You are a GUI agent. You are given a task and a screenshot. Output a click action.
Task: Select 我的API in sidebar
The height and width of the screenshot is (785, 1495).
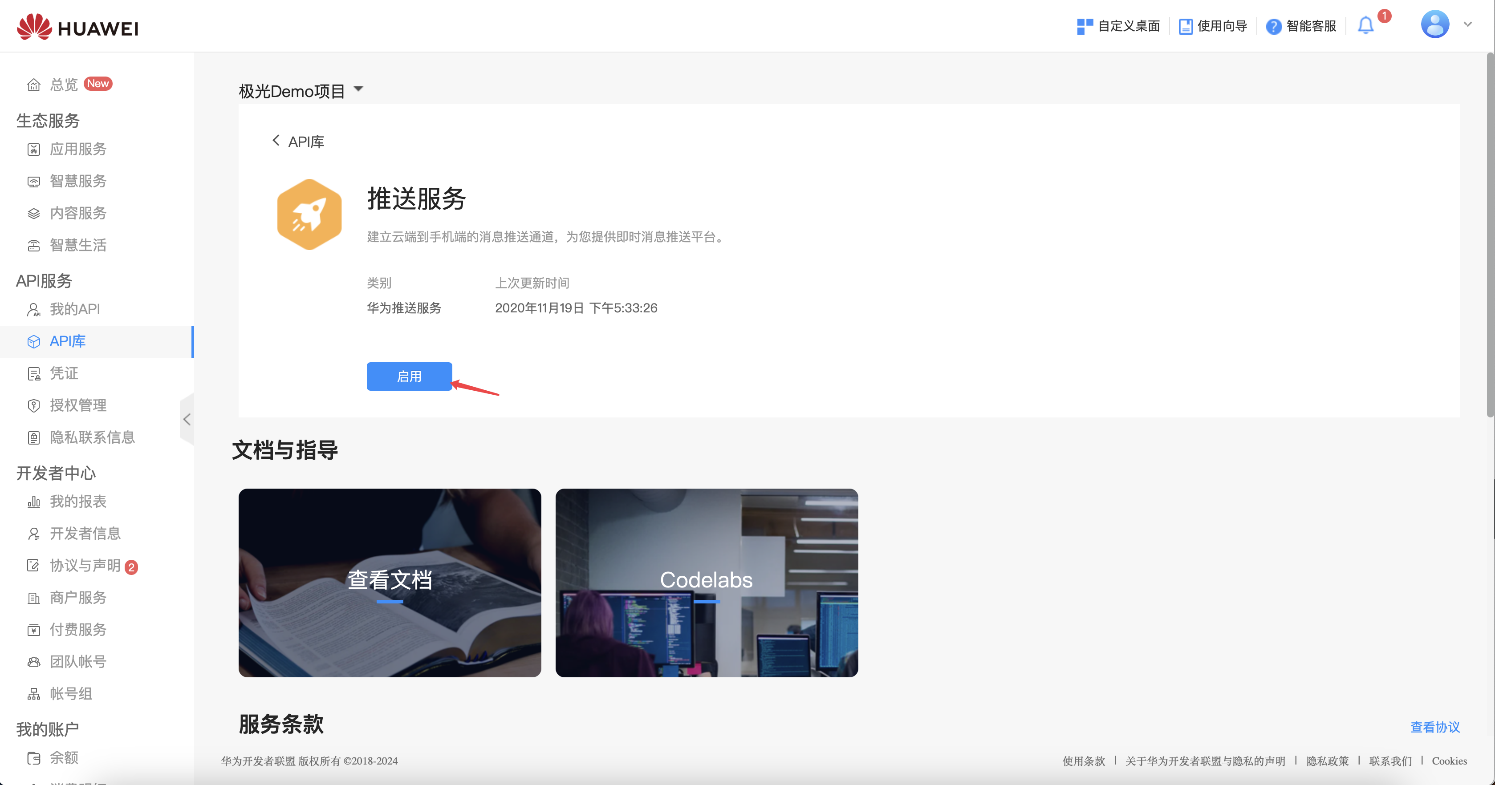click(x=74, y=309)
